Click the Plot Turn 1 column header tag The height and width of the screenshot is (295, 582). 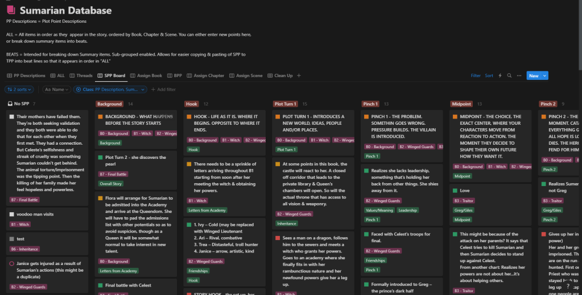[x=286, y=104]
